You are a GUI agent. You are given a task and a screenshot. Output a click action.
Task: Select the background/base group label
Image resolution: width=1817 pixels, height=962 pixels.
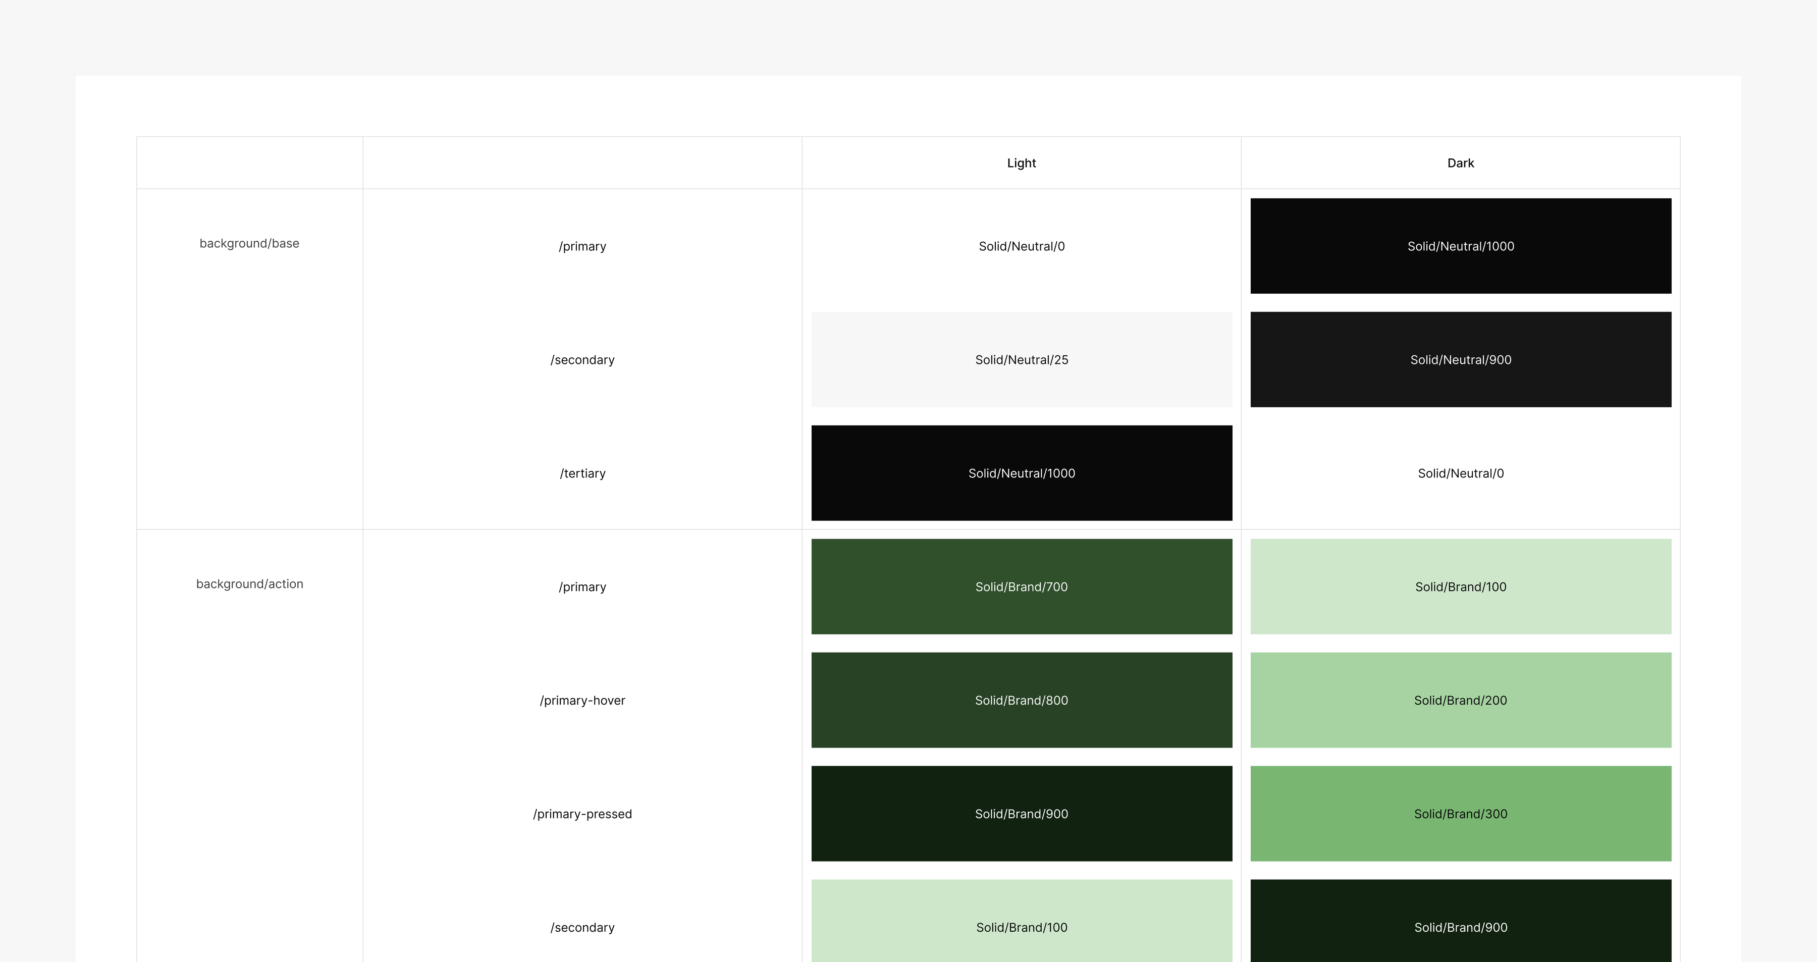click(x=249, y=243)
